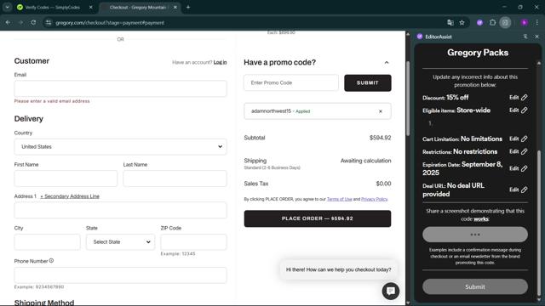Click the screenshot upload button with dots
Viewport: 545px width, 306px height.
coord(475,235)
